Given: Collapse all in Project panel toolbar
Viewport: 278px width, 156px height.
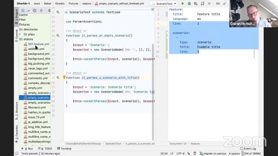Looking at the screenshot, I should 41,10.
